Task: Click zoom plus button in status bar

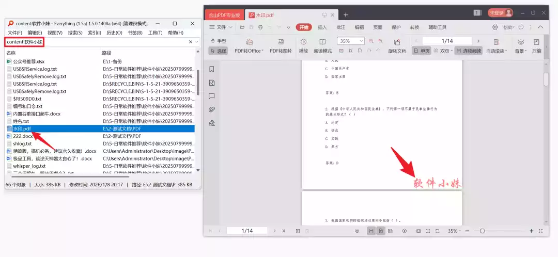Action: pyautogui.click(x=532, y=231)
